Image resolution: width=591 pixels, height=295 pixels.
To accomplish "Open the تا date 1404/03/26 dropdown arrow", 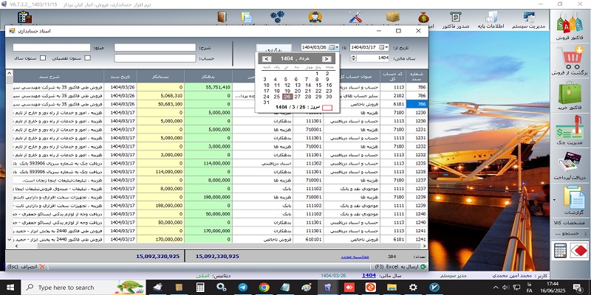I will (x=337, y=47).
